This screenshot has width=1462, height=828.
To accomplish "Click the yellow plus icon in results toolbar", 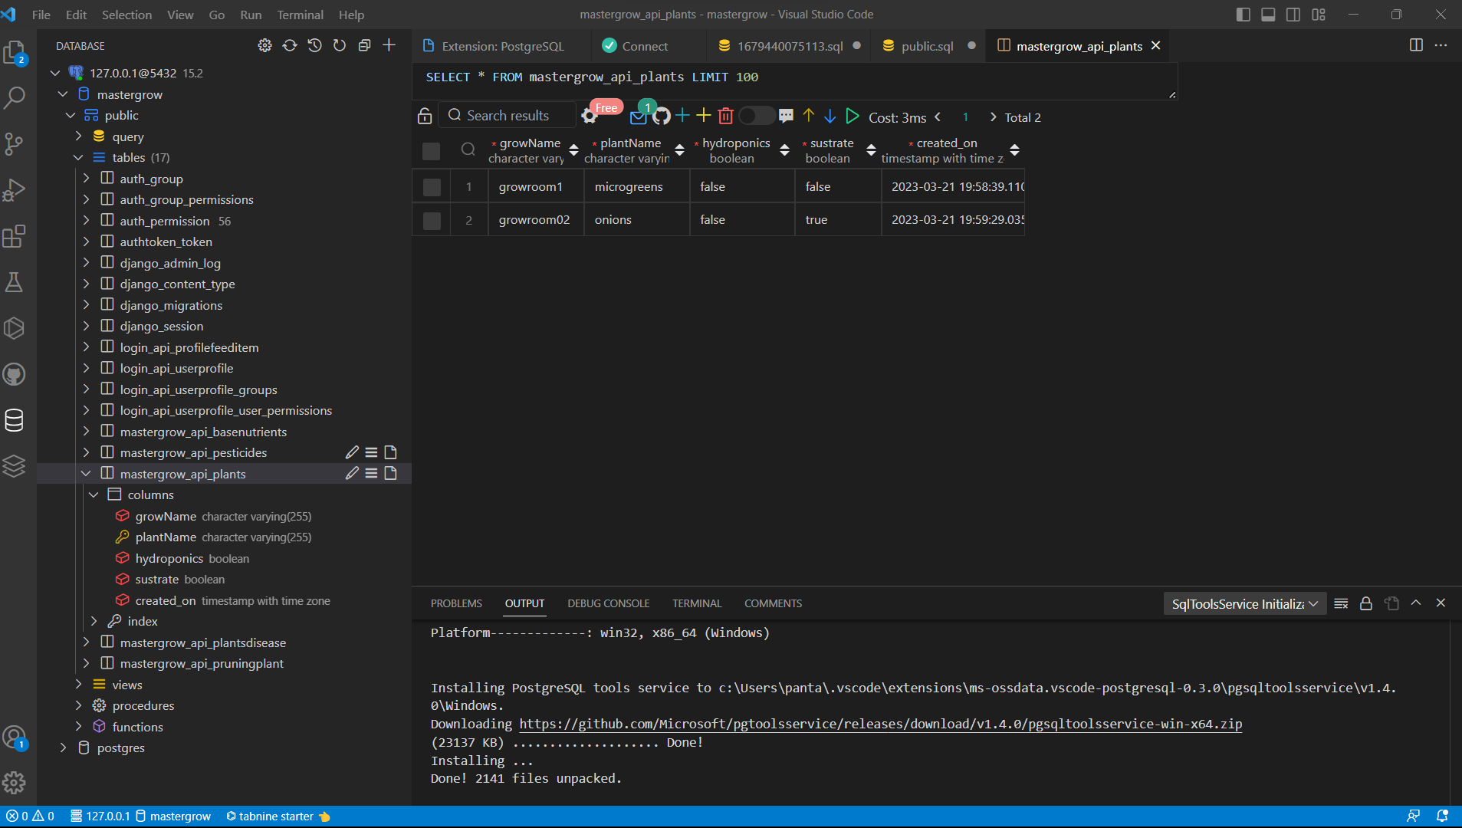I will [703, 117].
